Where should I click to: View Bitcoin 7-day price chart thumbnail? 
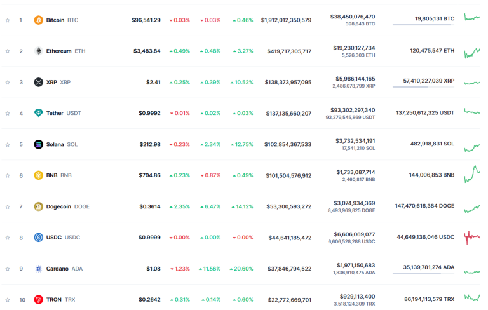(472, 18)
